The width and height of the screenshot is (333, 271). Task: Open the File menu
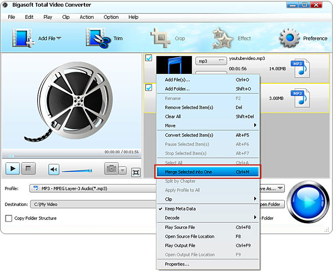click(12, 17)
